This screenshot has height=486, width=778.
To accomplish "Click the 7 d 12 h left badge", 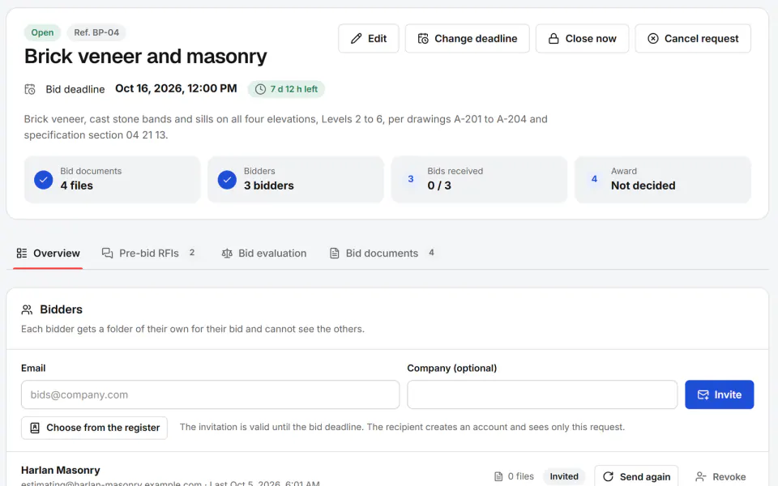I will point(286,89).
